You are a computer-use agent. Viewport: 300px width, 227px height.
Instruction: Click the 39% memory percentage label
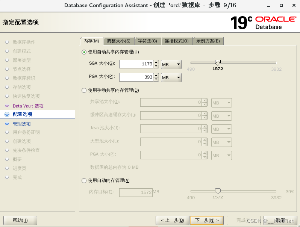click(x=290, y=192)
